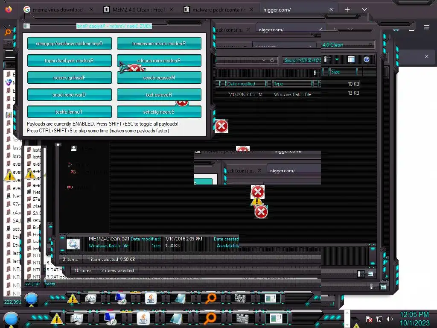The height and width of the screenshot is (328, 437).
Task: Open the Action Center flag tray icon
Action: pyautogui.click(x=369, y=319)
